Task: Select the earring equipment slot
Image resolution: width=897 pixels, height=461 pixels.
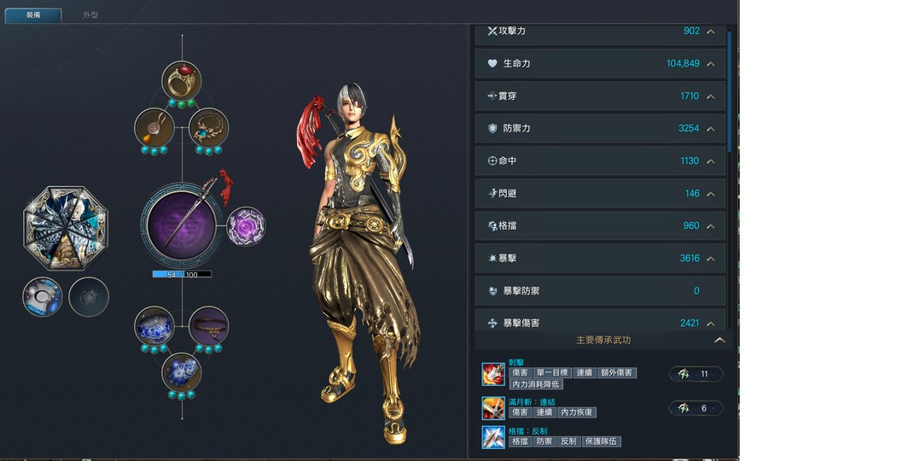Action: [x=154, y=127]
